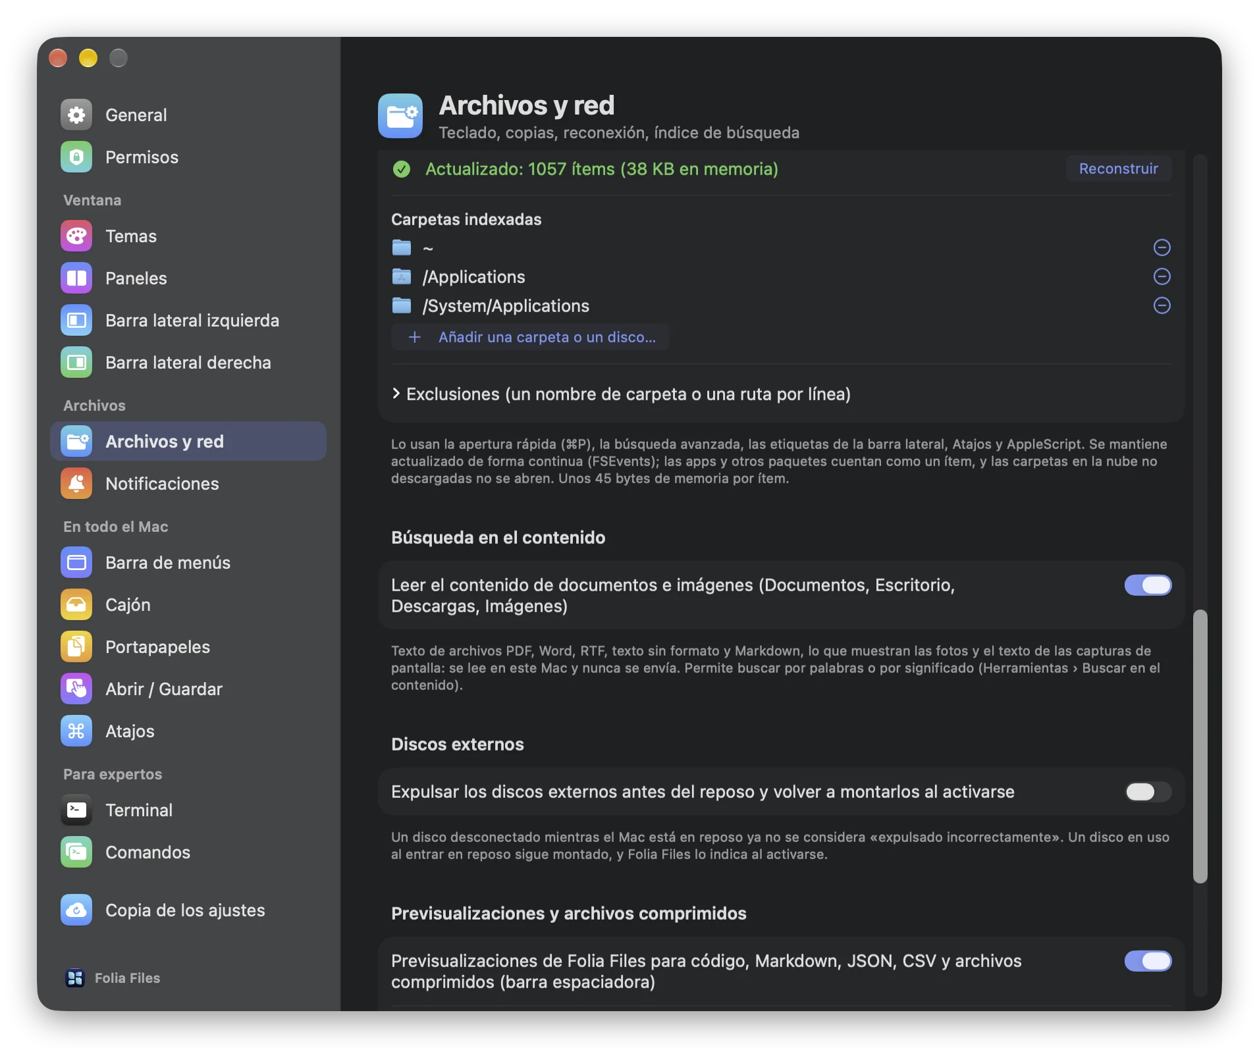Toggle Previsualizaciones de Folia Files switch
This screenshot has width=1259, height=1048.
tap(1148, 961)
